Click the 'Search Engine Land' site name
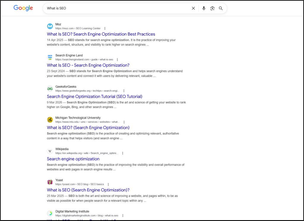Viewport: 304px width, 221px height. coord(69,55)
